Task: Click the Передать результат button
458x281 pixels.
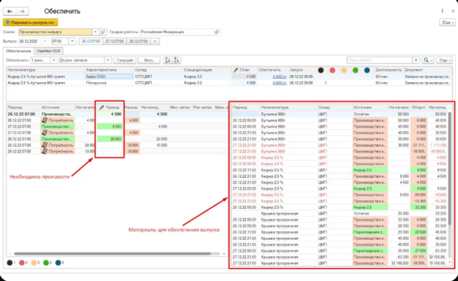Action: point(30,22)
